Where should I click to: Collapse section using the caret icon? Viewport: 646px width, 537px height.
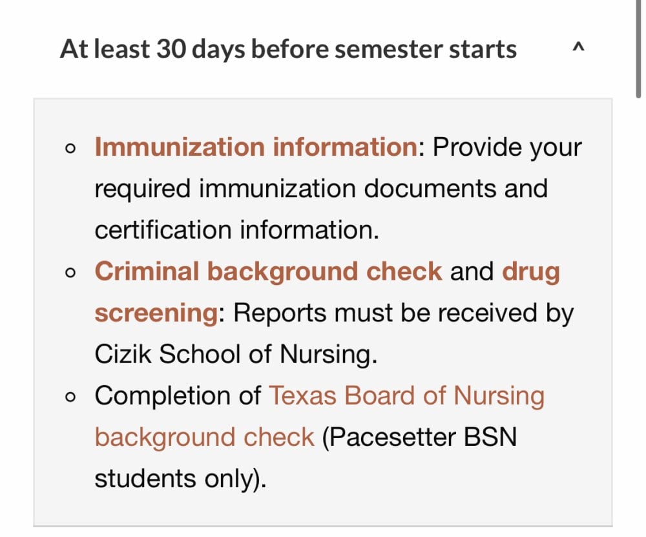[578, 48]
